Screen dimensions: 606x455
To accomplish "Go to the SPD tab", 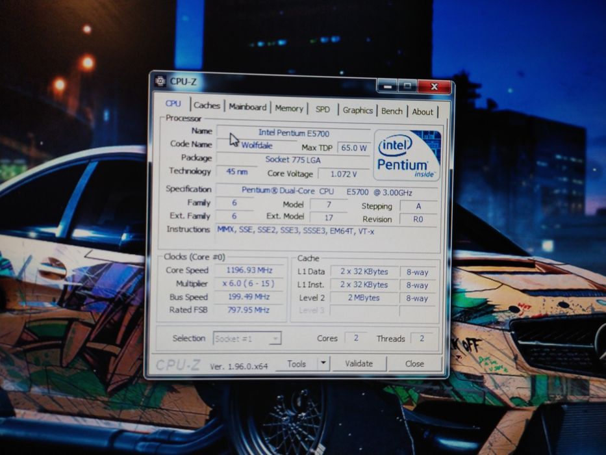I will coord(323,109).
